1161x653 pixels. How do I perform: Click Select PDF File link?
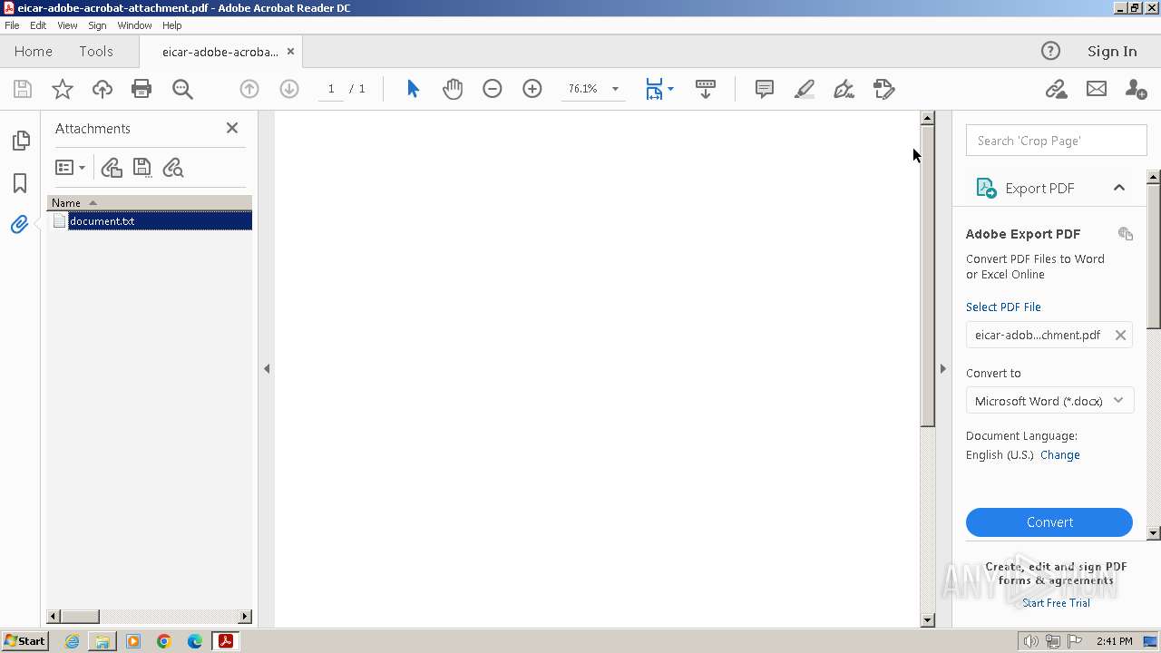[1003, 307]
